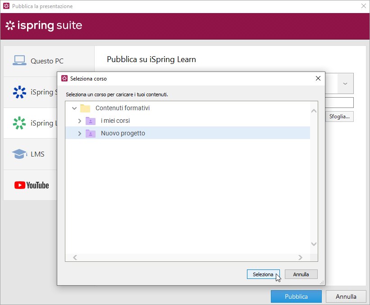Viewport: 370px width, 305px height.
Task: Click the horizontal scrollbar right arrow
Action: [x=300, y=258]
